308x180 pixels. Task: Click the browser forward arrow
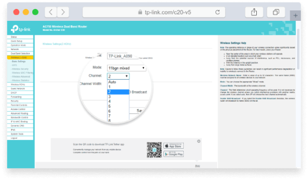63,12
